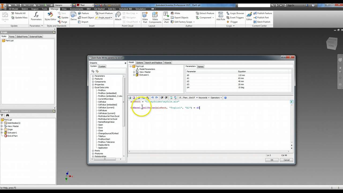This screenshot has height=193, width=343.
Task: Expand the Excel Data Links snippets node
Action: [x=93, y=87]
